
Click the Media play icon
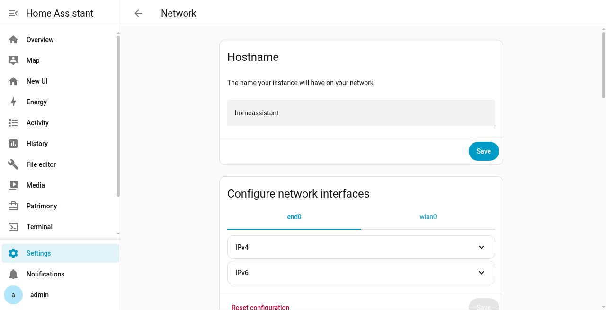coord(13,185)
